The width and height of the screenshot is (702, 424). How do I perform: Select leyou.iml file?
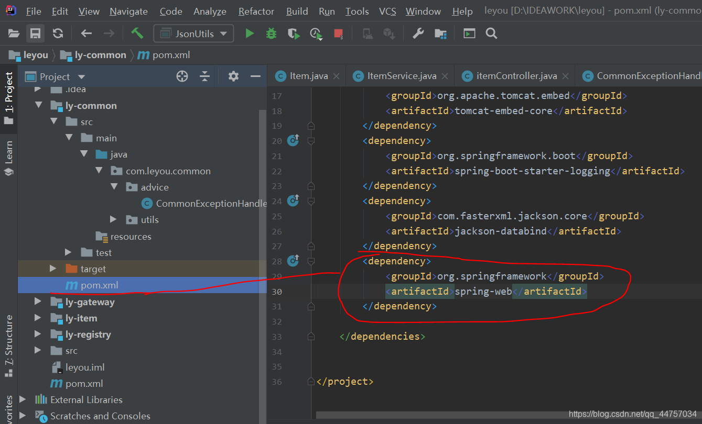coord(78,367)
